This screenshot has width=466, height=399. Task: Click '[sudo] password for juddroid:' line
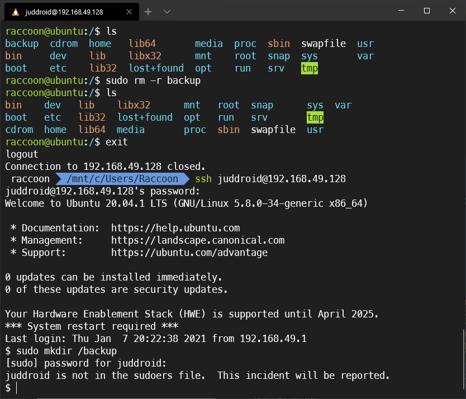pos(85,363)
